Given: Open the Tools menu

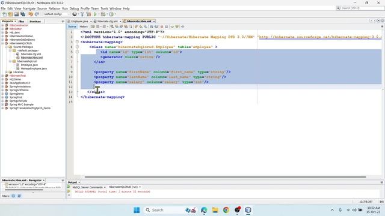Looking at the screenshot, I should (x=104, y=8).
